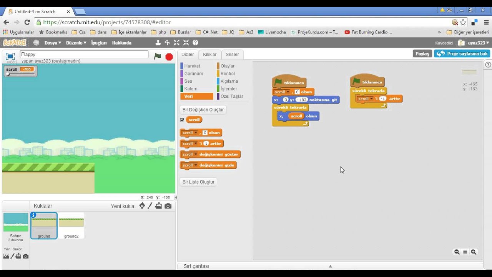Select Algılama block category
The width and height of the screenshot is (492, 277).
click(x=229, y=81)
